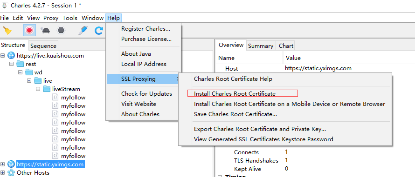Open the Window menu
This screenshot has width=415, height=177.
(x=92, y=18)
